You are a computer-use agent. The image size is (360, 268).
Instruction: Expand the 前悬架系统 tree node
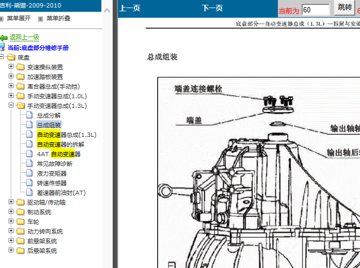[11, 241]
